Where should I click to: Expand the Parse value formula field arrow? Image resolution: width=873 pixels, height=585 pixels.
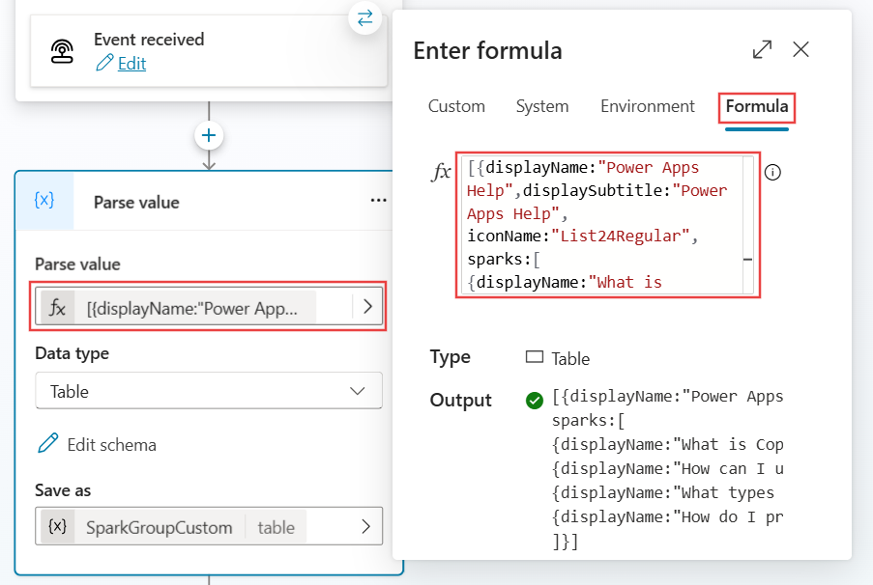point(367,308)
